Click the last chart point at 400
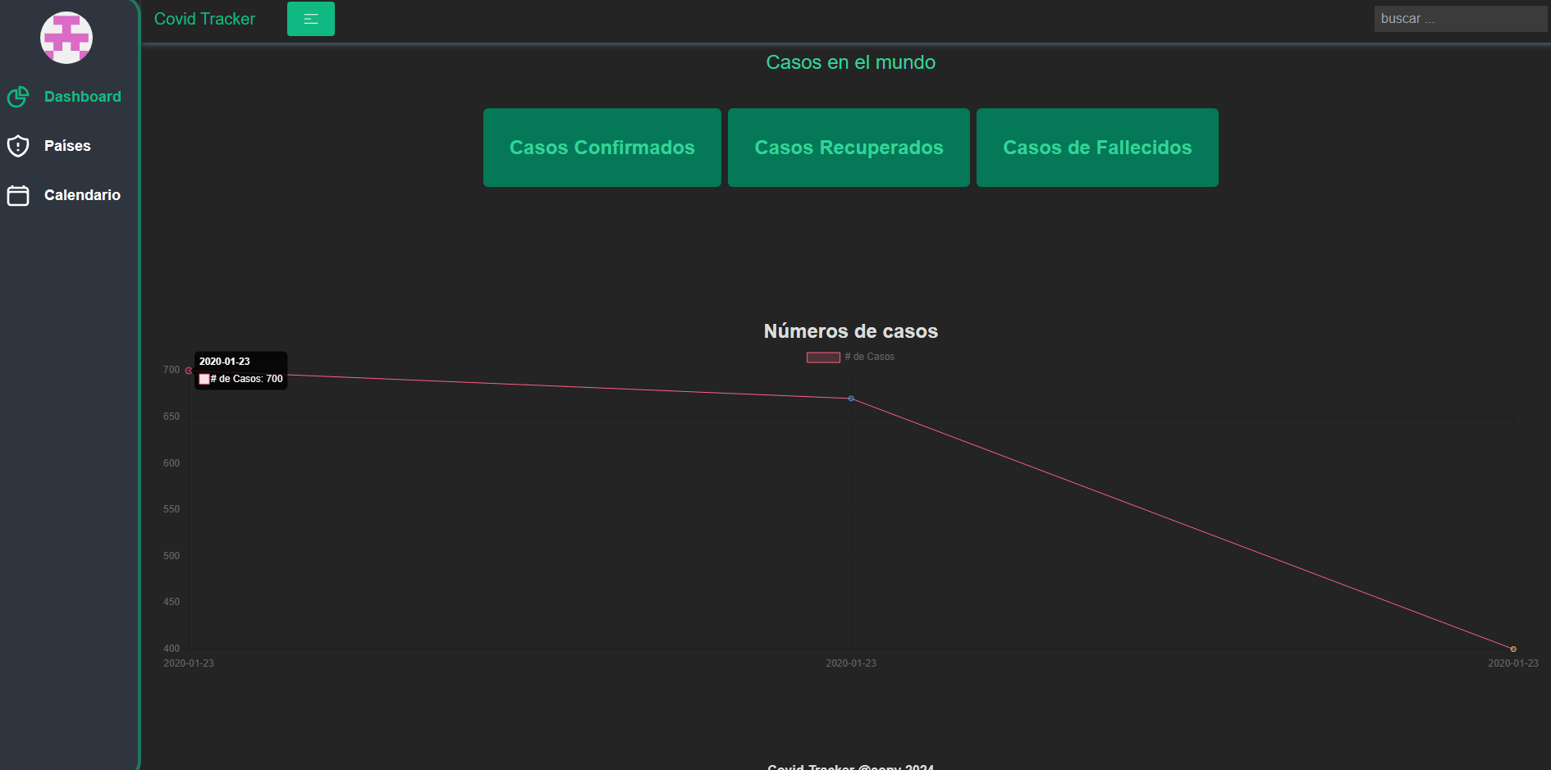 [1513, 649]
